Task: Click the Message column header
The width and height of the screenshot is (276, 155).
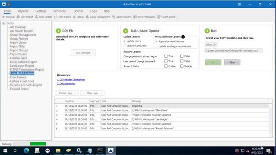Action: tap(200, 101)
